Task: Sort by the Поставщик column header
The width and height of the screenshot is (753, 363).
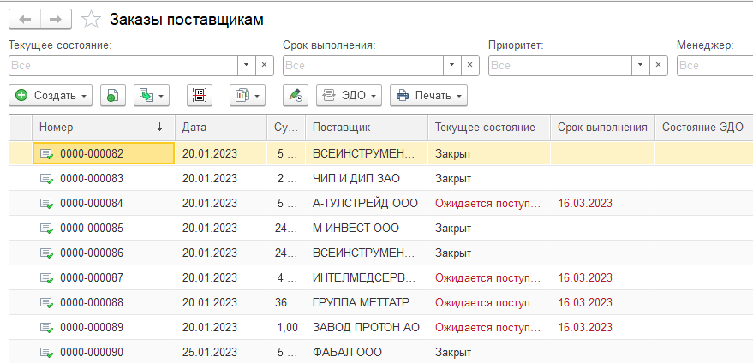Action: pyautogui.click(x=367, y=128)
